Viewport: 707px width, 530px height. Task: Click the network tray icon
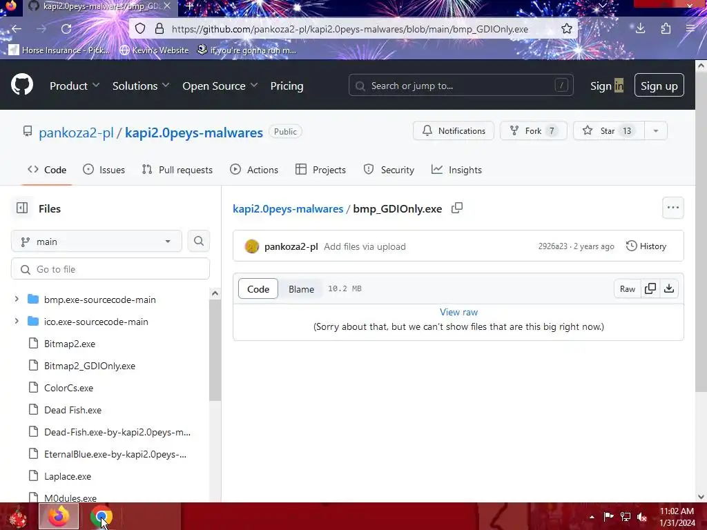point(626,517)
